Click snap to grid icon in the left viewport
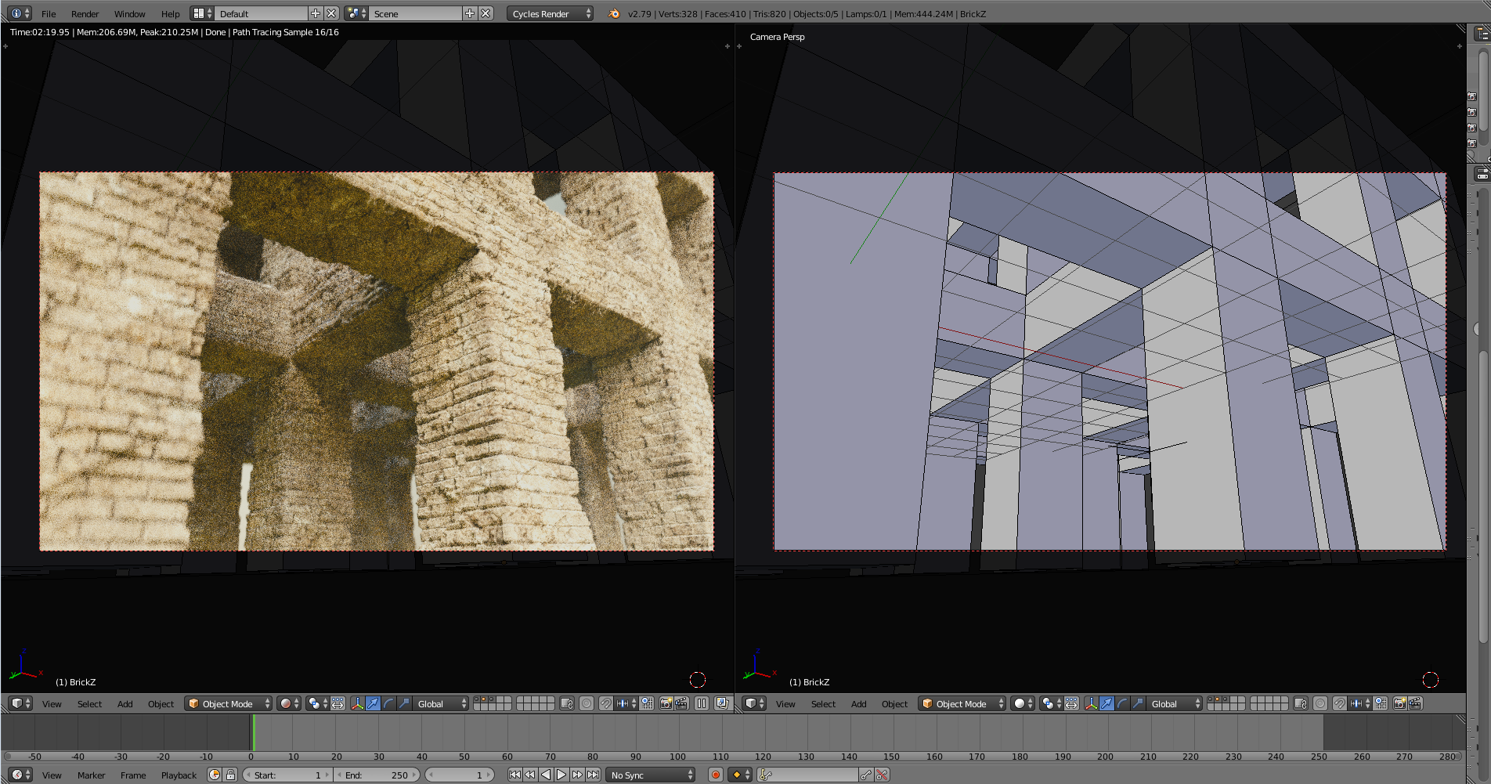1491x784 pixels. [x=647, y=703]
